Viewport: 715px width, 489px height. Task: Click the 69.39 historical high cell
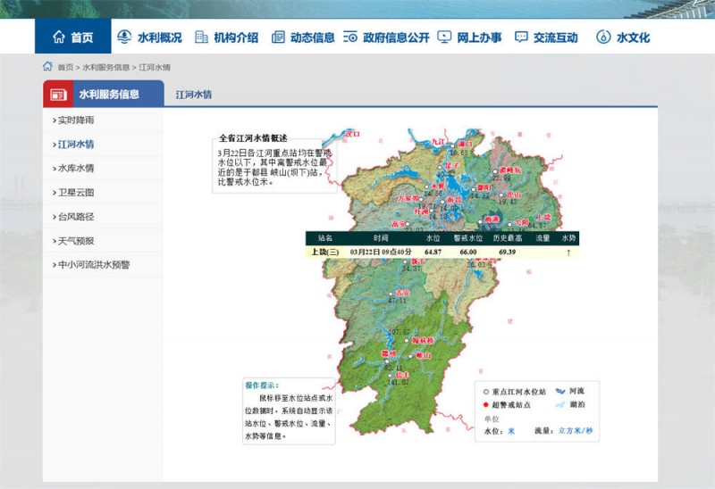pos(507,252)
